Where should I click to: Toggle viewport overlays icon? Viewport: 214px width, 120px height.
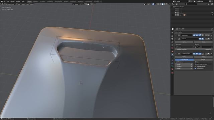[153, 4]
